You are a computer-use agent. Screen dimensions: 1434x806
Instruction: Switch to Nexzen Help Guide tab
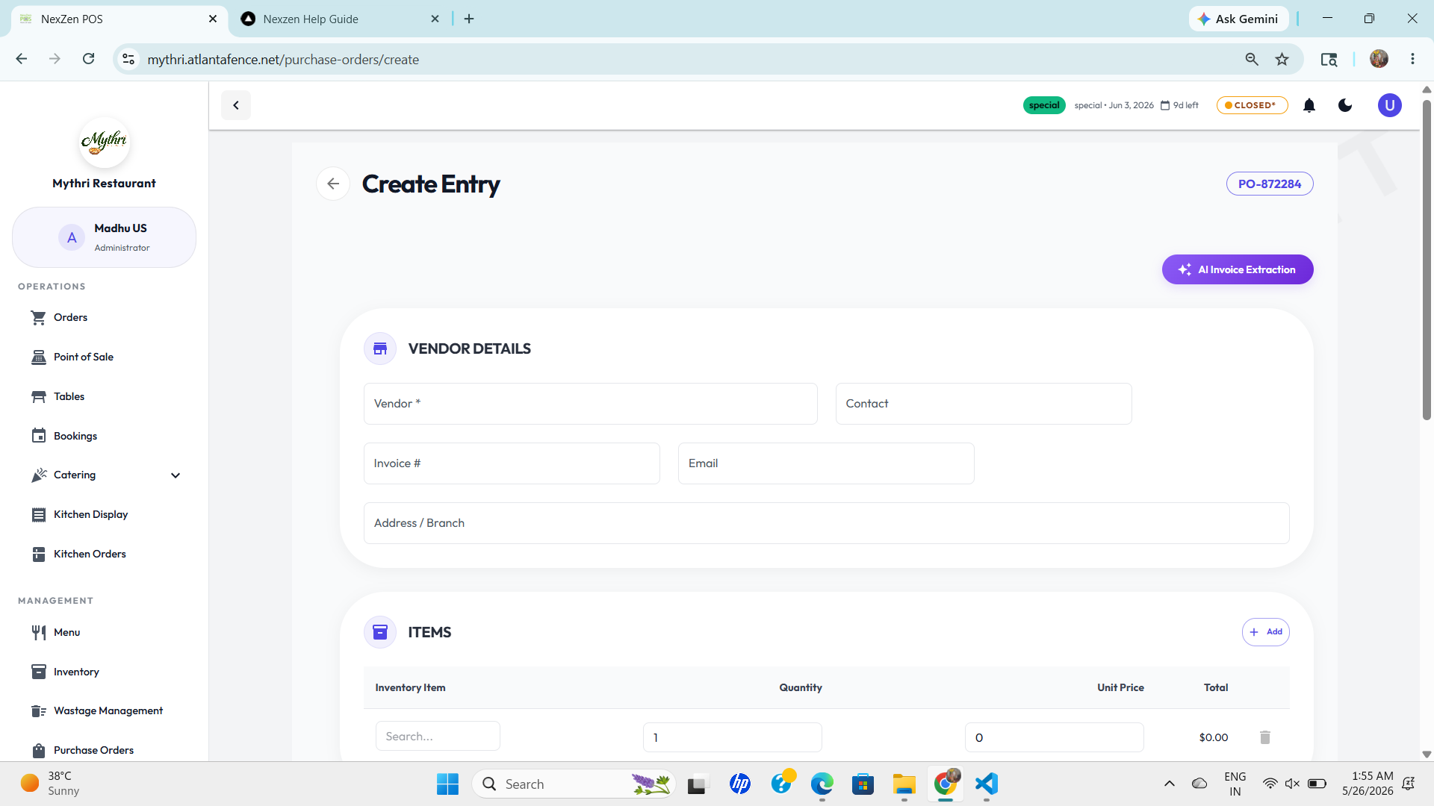[x=341, y=19]
